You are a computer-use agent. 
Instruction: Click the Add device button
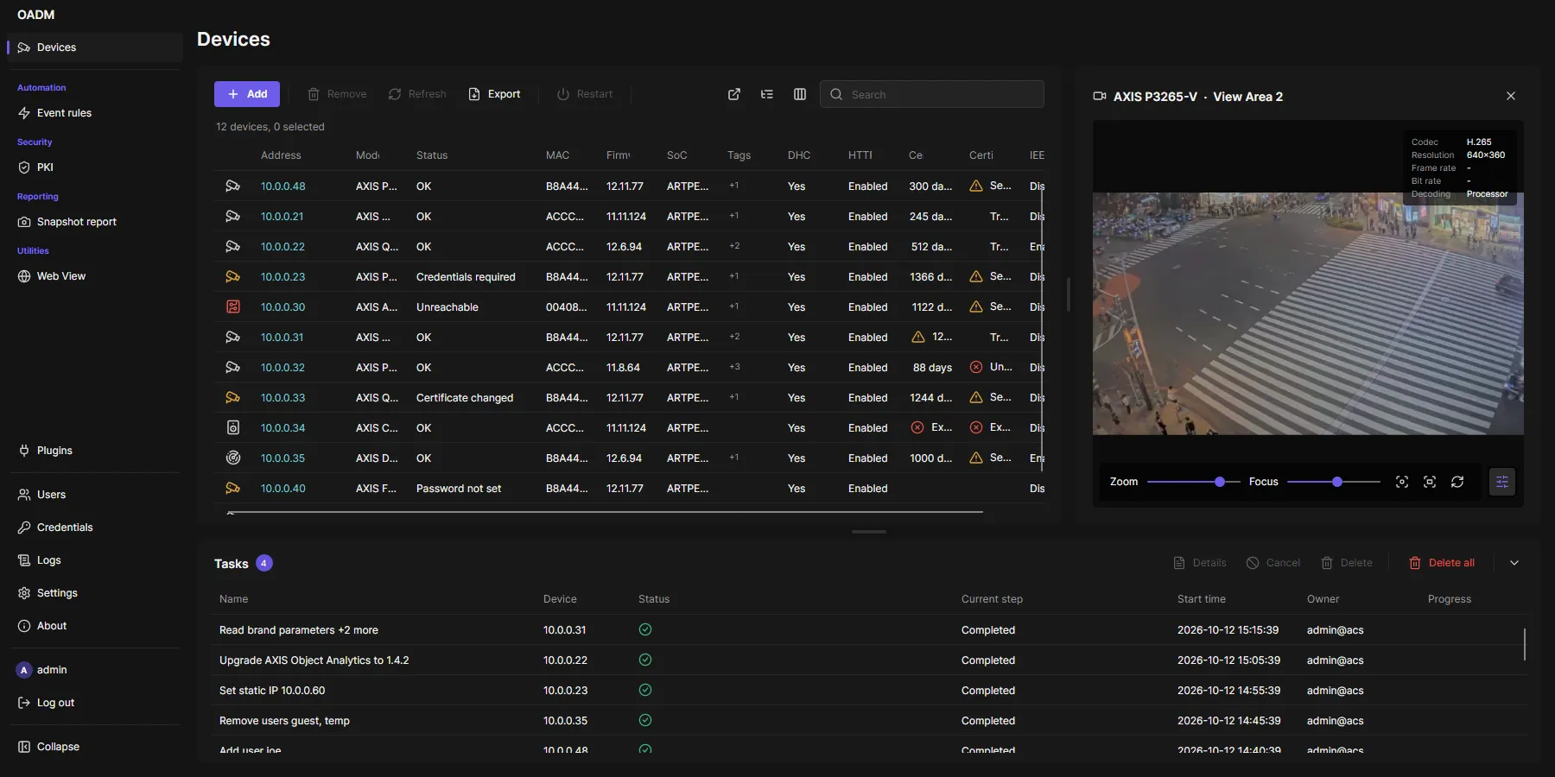[247, 94]
